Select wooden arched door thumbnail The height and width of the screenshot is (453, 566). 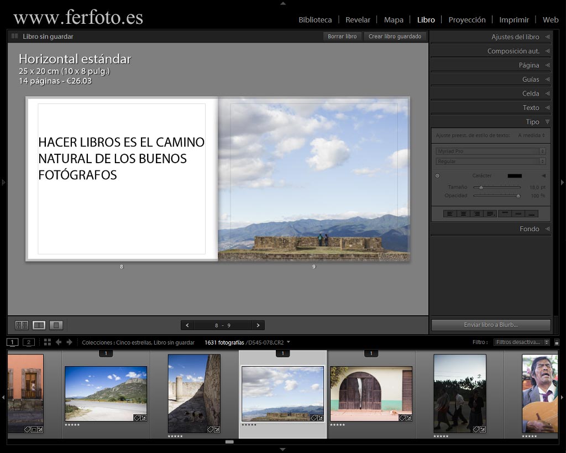371,393
